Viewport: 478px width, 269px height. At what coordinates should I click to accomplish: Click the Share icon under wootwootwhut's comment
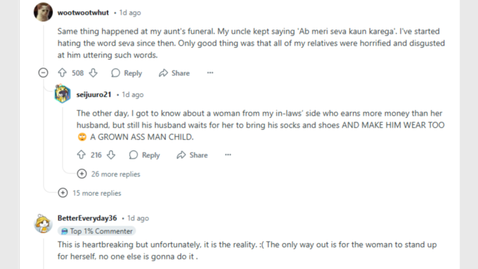(x=163, y=73)
